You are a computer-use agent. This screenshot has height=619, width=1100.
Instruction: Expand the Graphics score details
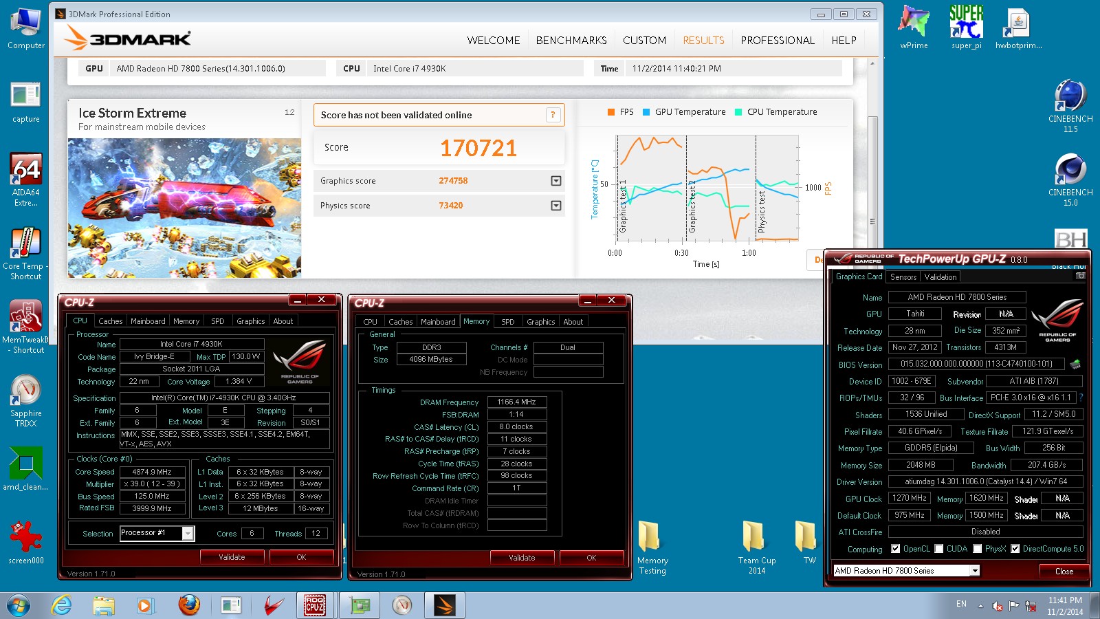coord(556,181)
